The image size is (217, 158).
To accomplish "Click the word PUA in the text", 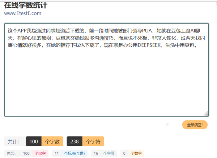I will (147, 31).
